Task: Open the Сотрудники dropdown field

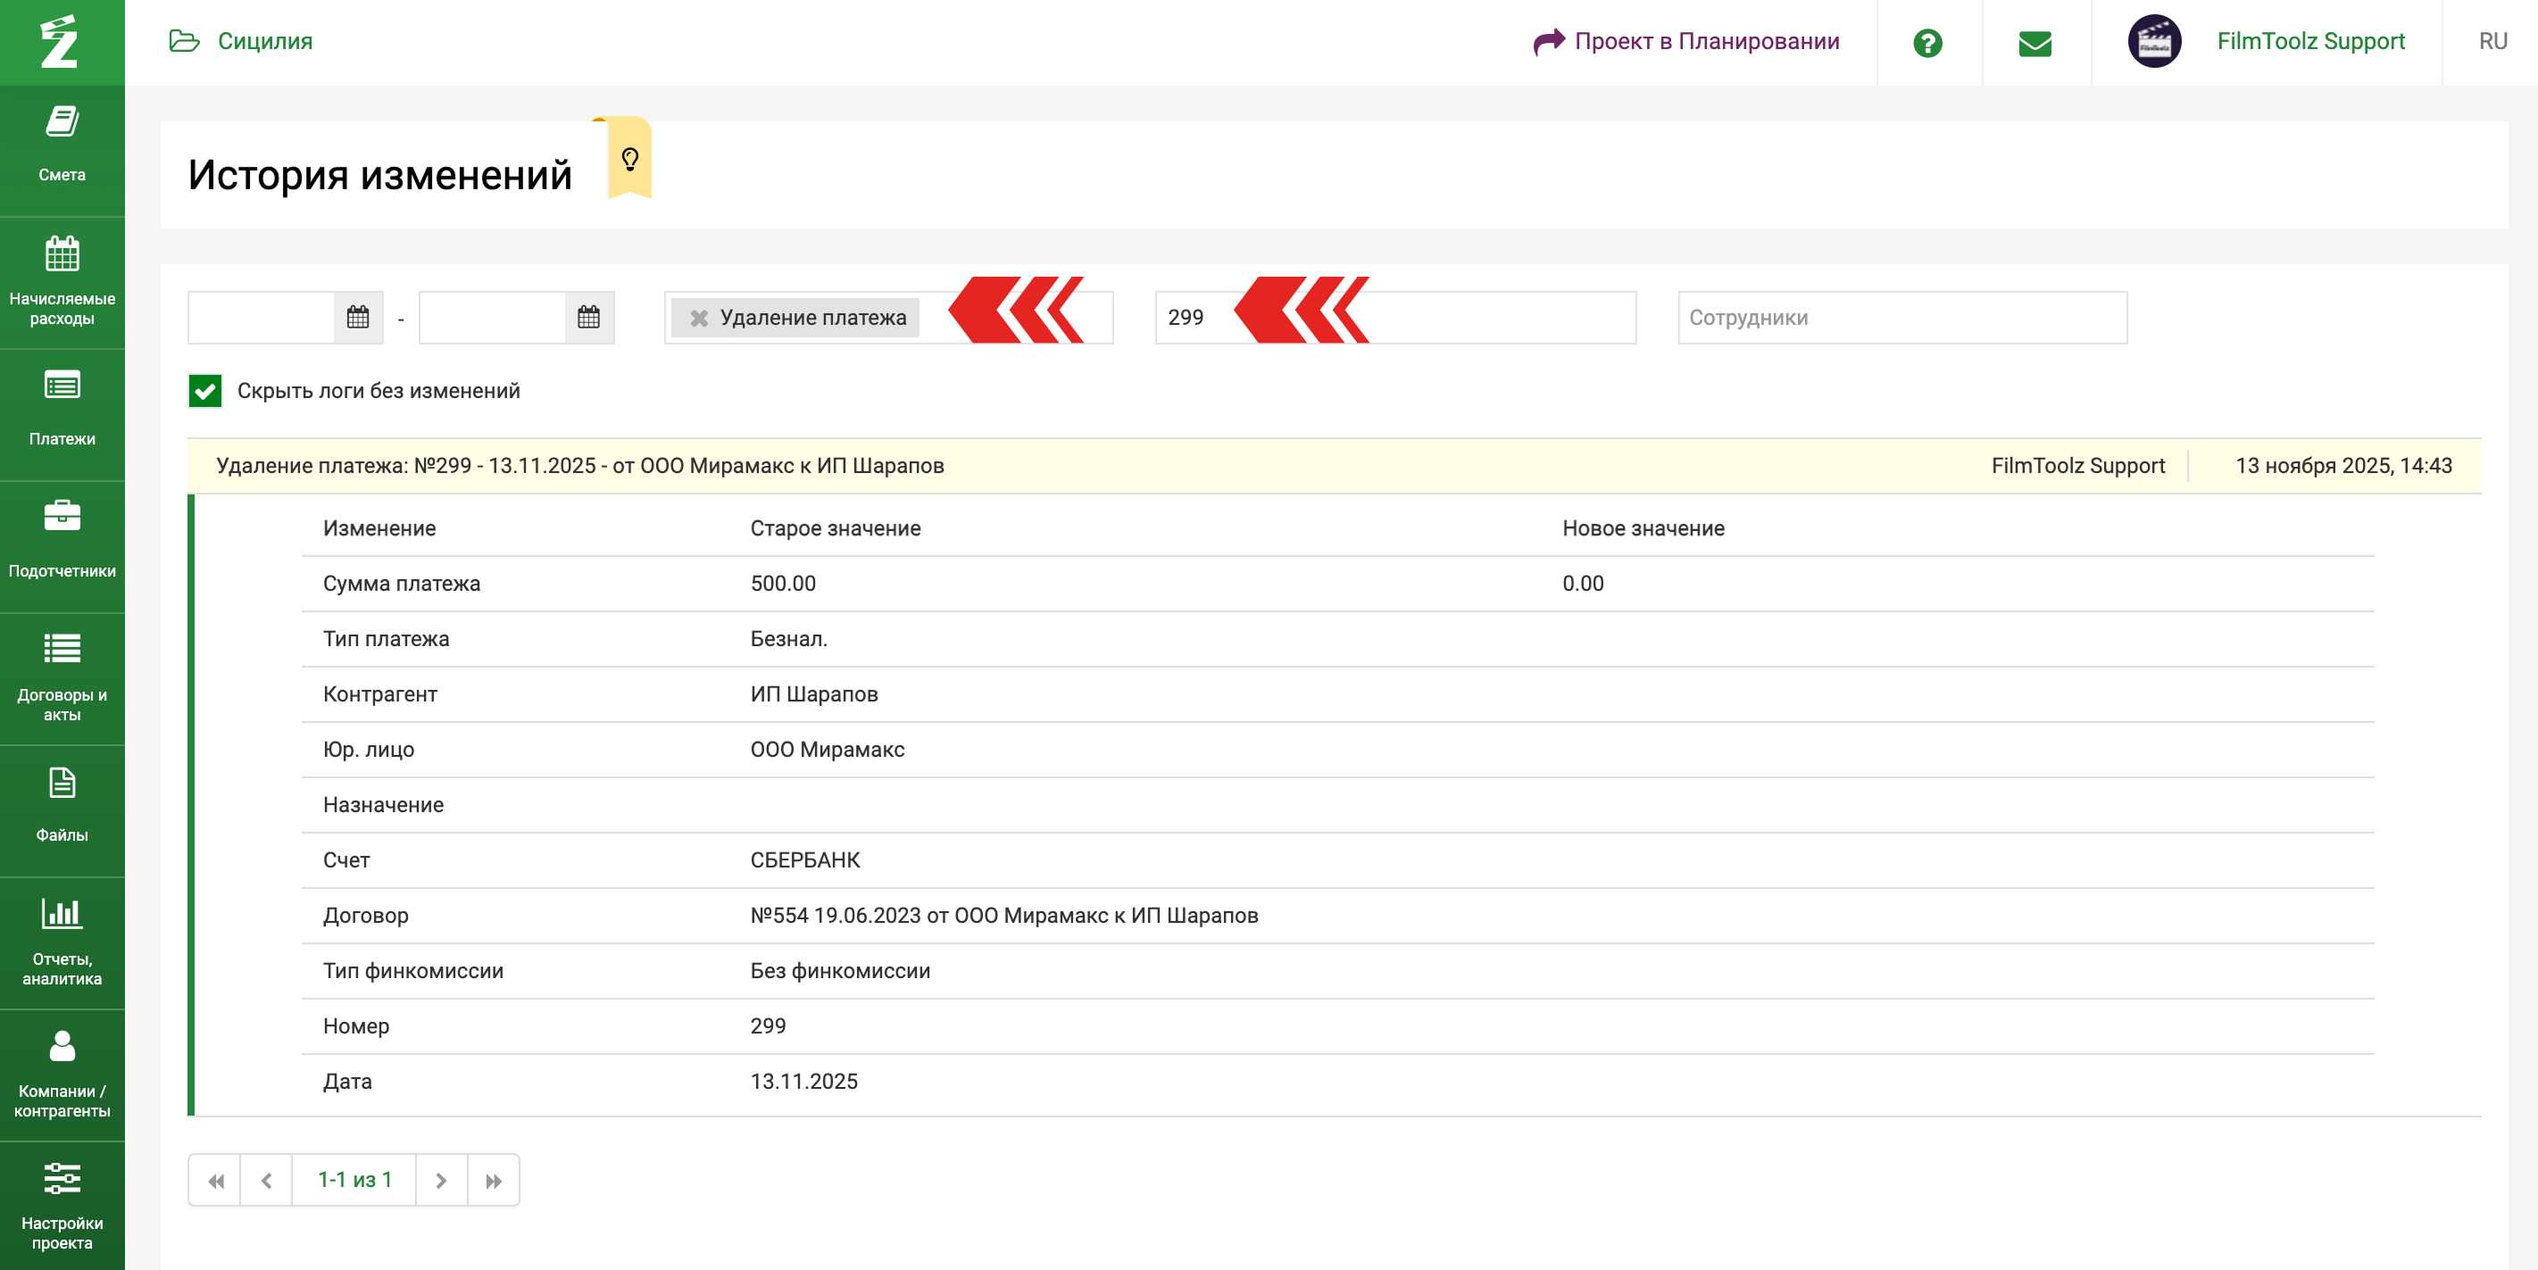Action: 1901,317
